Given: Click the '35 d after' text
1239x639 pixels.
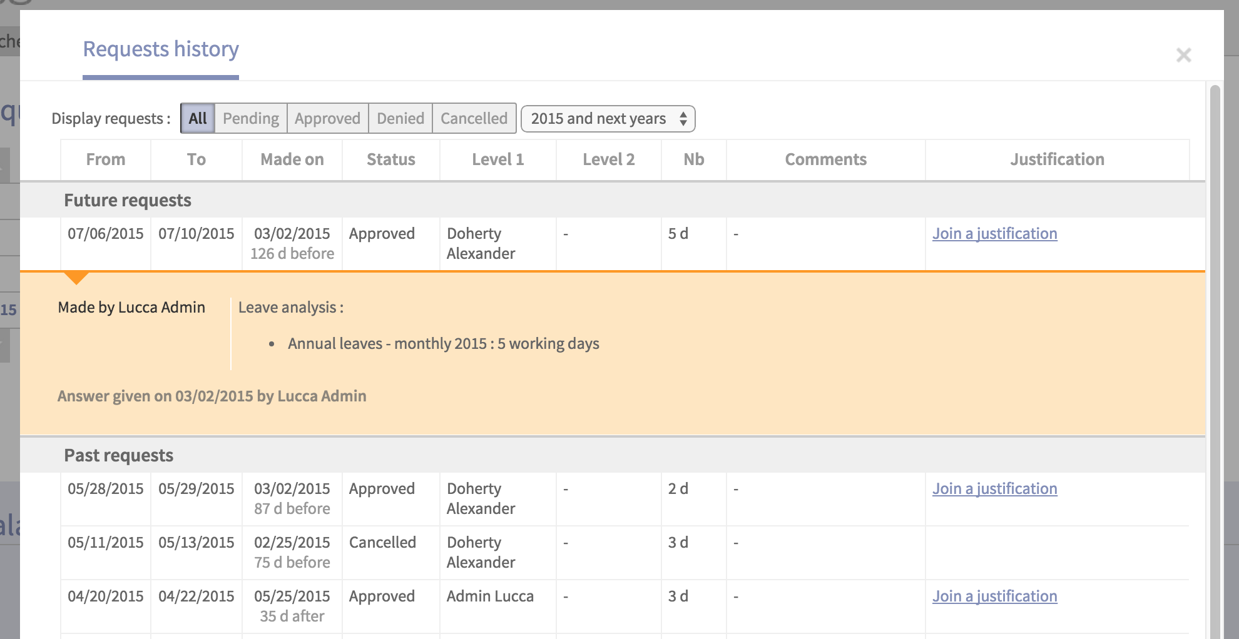Looking at the screenshot, I should [x=292, y=616].
